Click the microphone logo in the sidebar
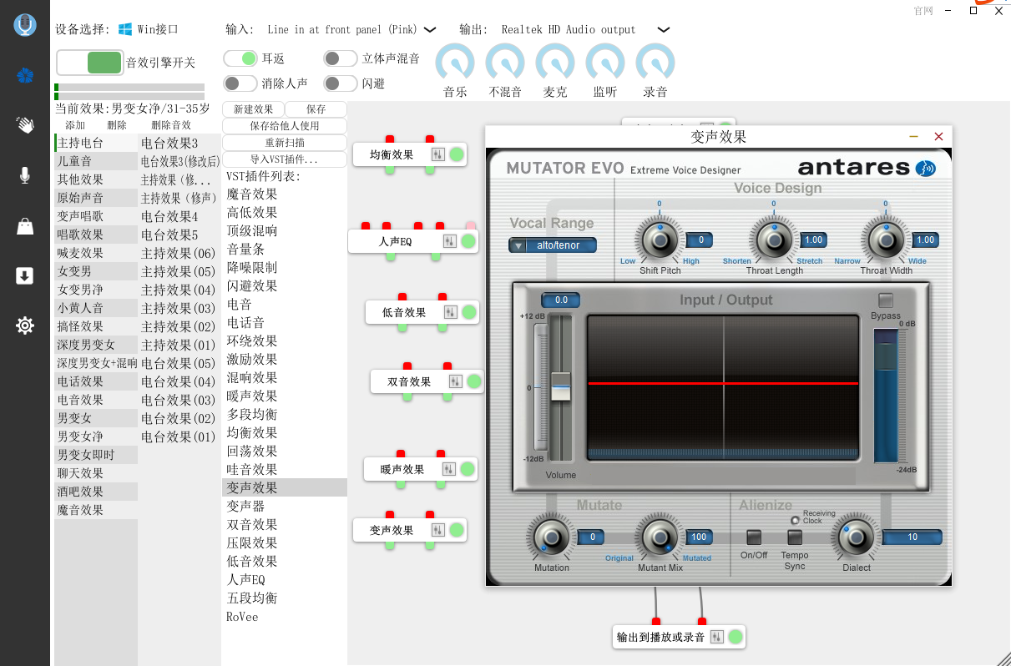1011x666 pixels. click(x=25, y=24)
